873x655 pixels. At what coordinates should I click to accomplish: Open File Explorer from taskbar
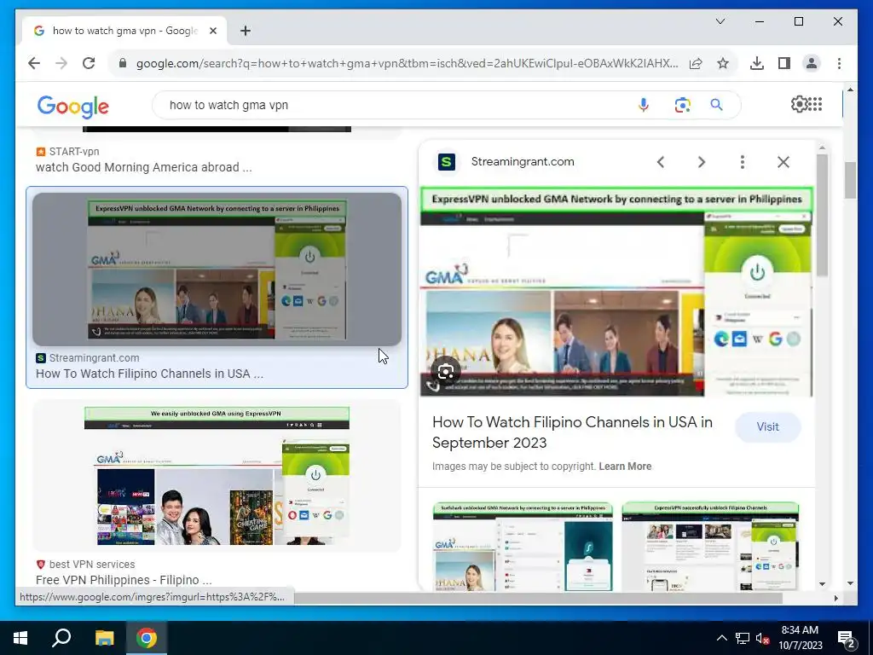pyautogui.click(x=104, y=638)
